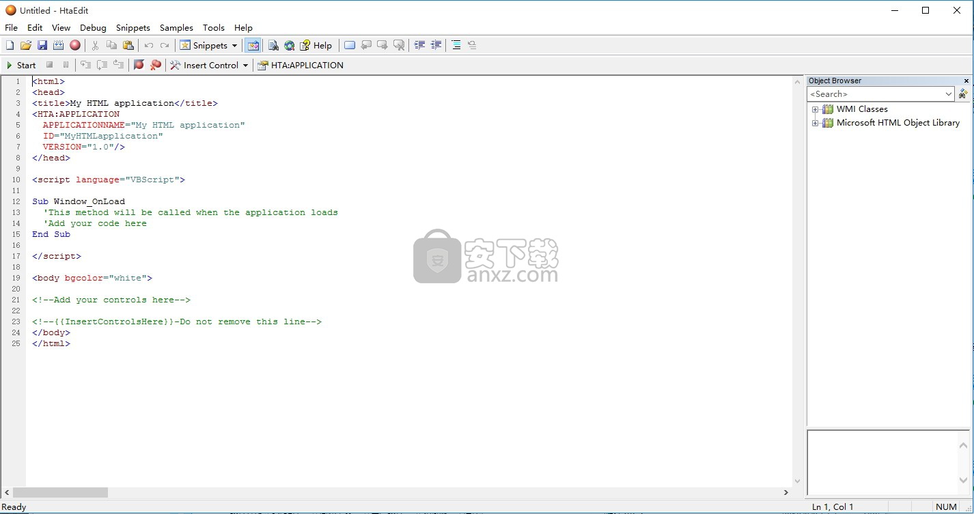
Task: Click the uncomment-lines toolbar icon
Action: click(x=472, y=46)
